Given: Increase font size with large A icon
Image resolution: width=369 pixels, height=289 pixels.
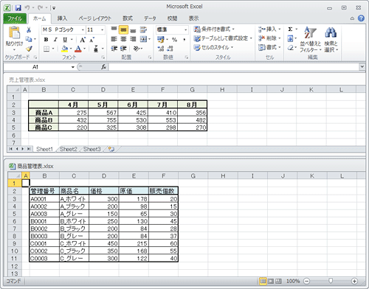Looking at the screenshot, I should coord(83,40).
